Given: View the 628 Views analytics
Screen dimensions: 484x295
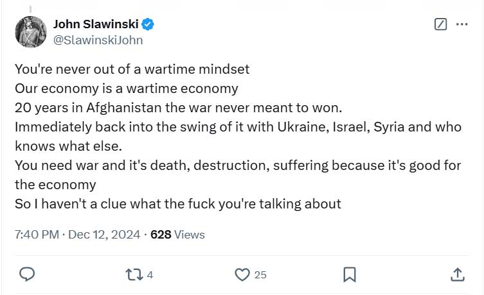Looking at the screenshot, I should tap(177, 235).
